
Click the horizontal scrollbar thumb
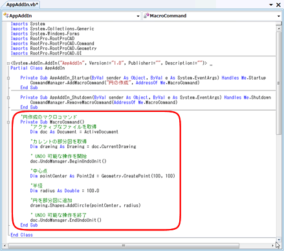point(124,246)
